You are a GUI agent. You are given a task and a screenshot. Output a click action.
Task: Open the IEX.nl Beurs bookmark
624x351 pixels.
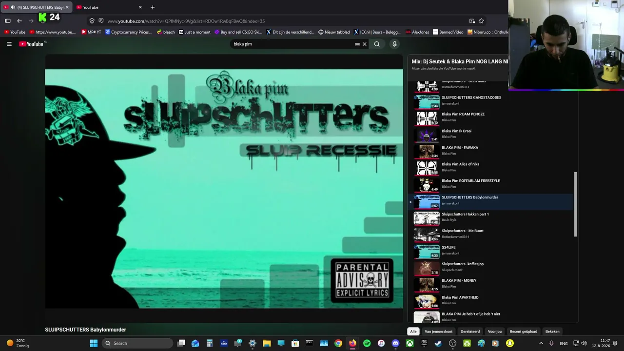coord(377,32)
